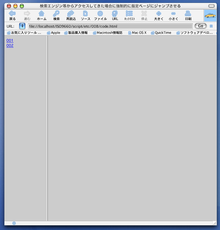Screen dimensions: 220x230
Task: Click the toolbar toggle pill in title bar
Action: (x=212, y=6)
